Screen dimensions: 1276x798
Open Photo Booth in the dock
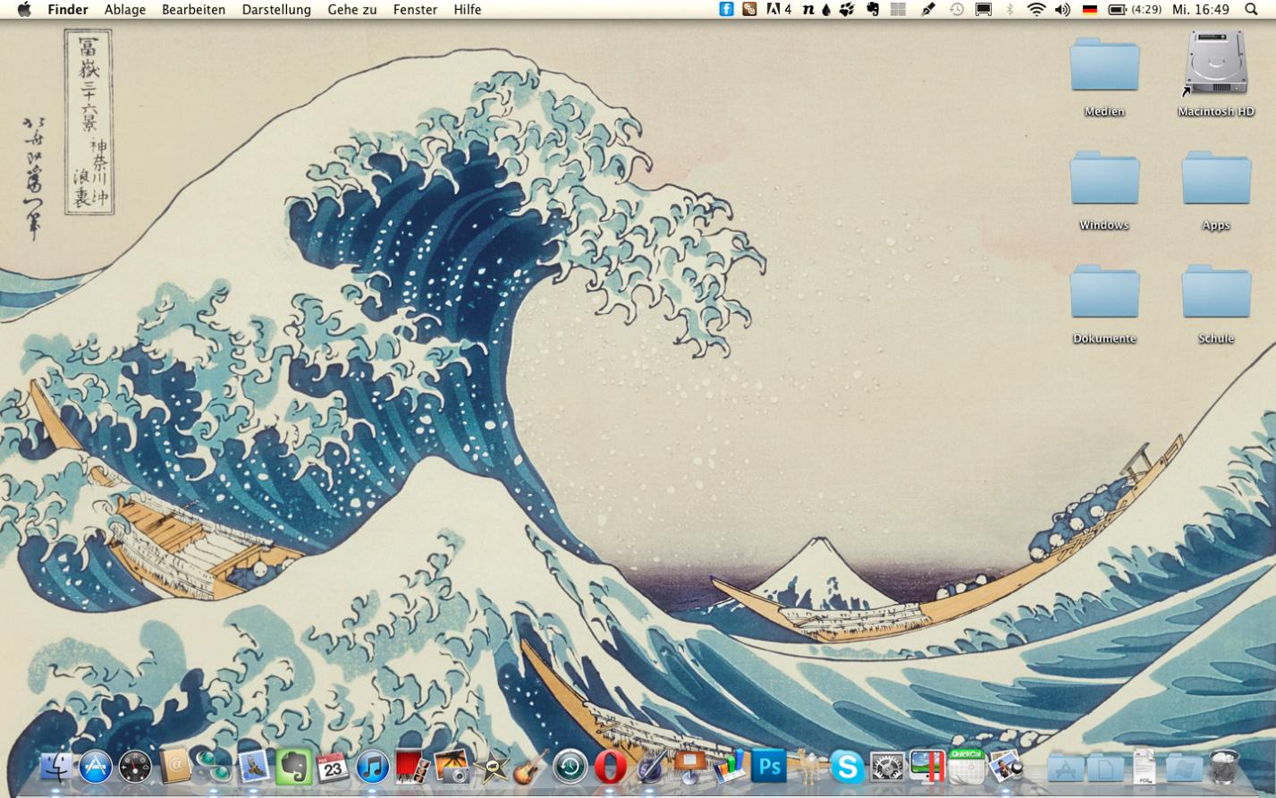tap(412, 767)
